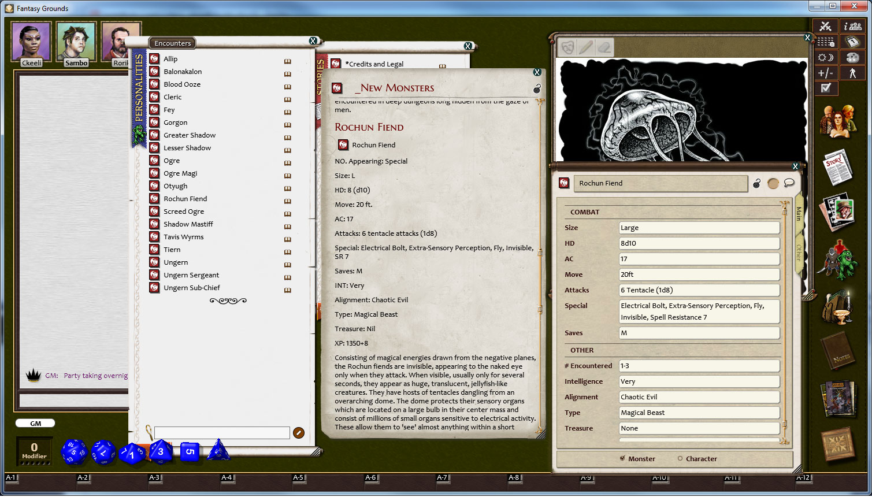Toggle day/night lighting with the sun-moon icon
This screenshot has width=872, height=497.
point(826,57)
